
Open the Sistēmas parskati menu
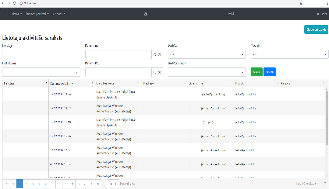point(37,14)
